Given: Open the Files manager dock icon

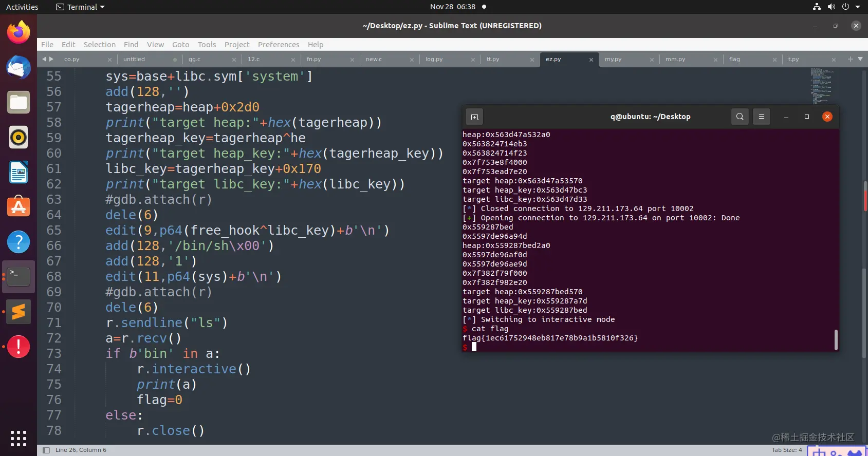Looking at the screenshot, I should click(x=19, y=102).
